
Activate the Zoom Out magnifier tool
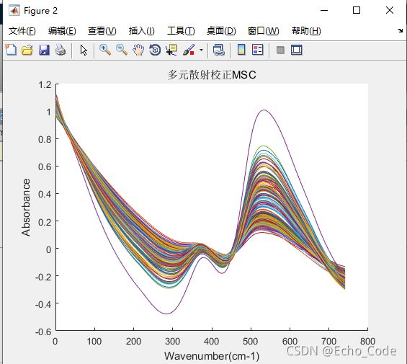[x=122, y=50]
